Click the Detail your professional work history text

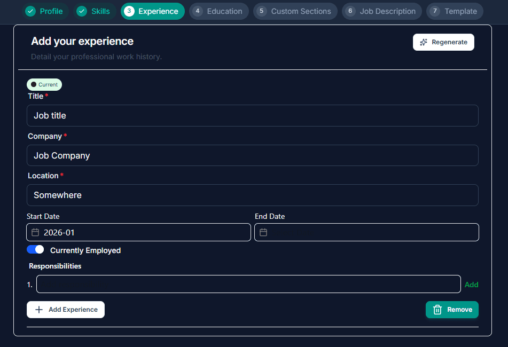click(x=96, y=57)
